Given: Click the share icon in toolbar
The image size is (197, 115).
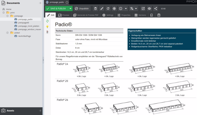Looking at the screenshot, I should point(155,9).
